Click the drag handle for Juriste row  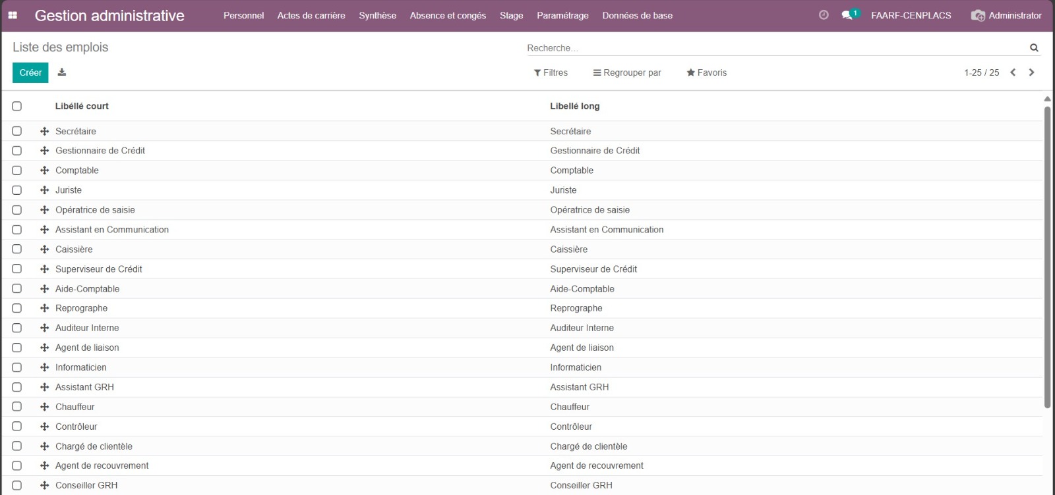point(45,190)
